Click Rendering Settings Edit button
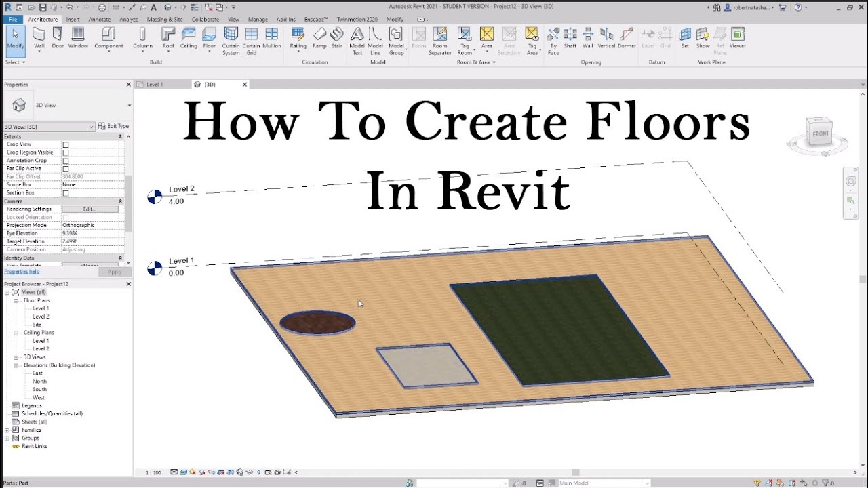868x488 pixels. pos(90,209)
